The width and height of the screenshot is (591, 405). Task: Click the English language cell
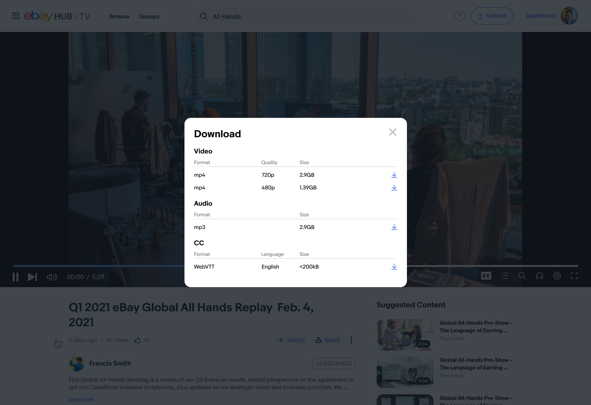tap(270, 267)
